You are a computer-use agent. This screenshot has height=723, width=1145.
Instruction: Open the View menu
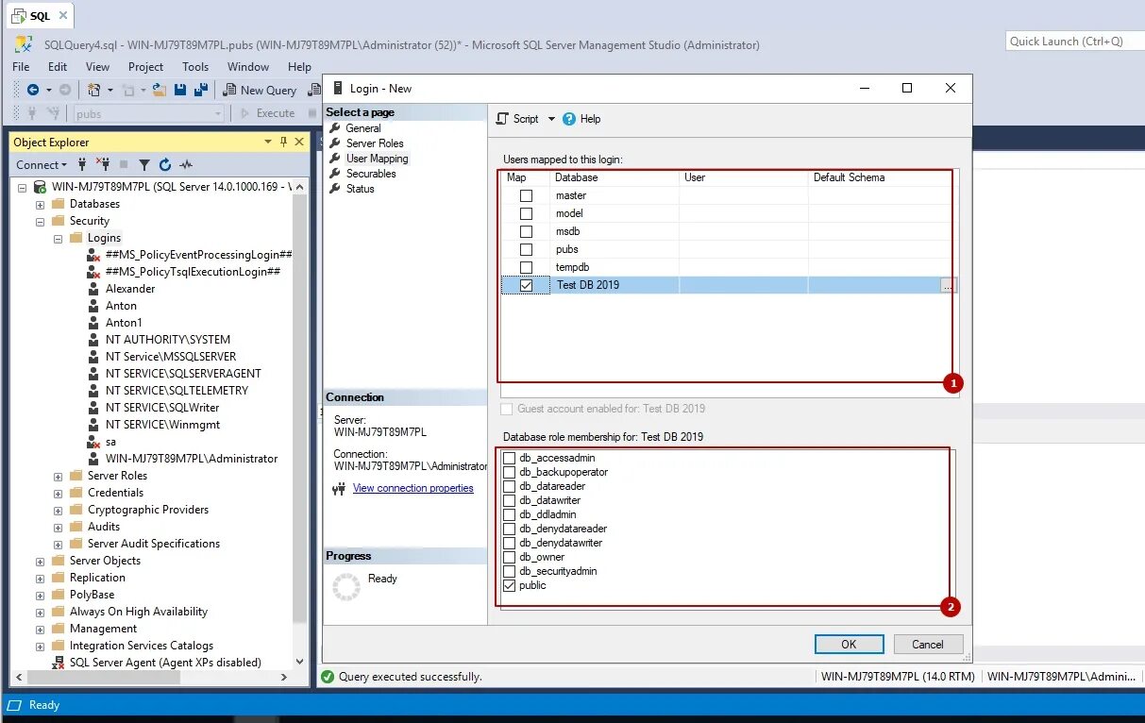coord(98,67)
